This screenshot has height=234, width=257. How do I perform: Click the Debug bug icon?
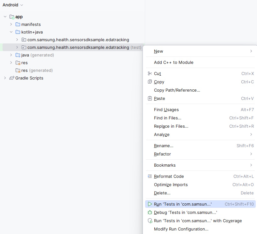pos(150,212)
